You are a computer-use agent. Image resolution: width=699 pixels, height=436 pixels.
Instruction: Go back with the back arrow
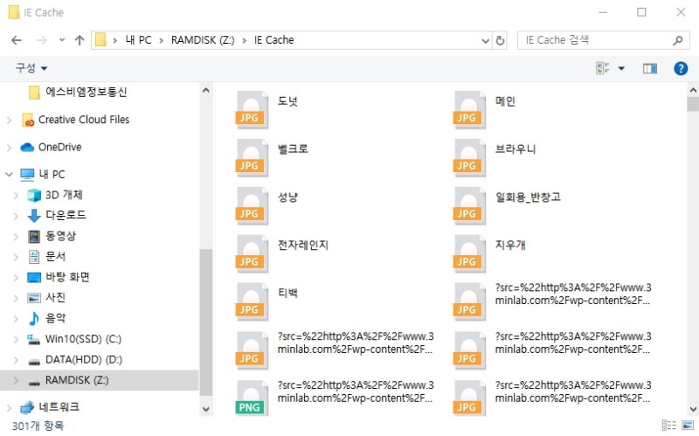pyautogui.click(x=17, y=40)
